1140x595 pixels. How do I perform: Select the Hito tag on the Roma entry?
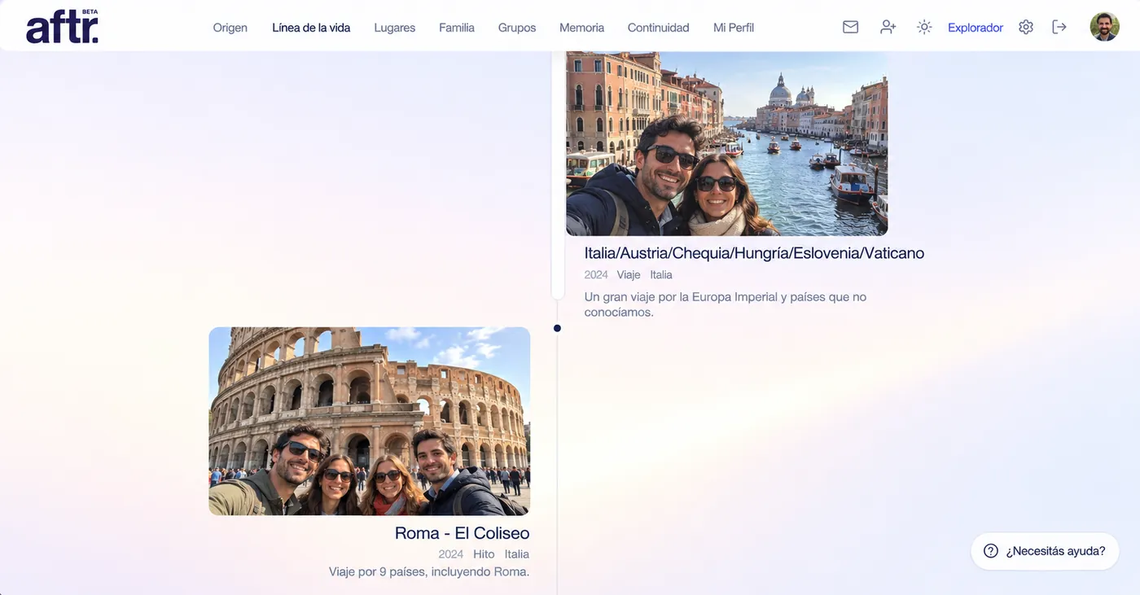(484, 554)
